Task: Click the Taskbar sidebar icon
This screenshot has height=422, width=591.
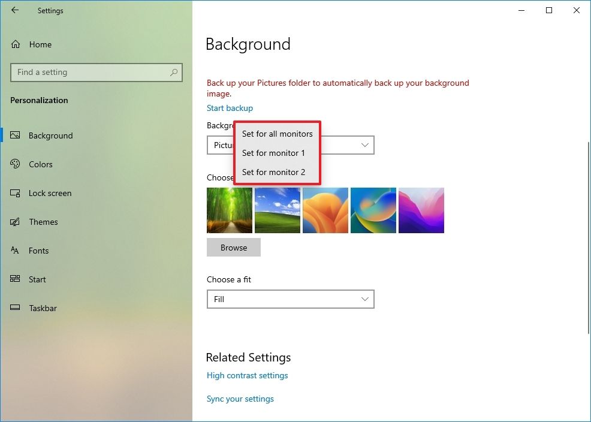Action: [x=14, y=308]
